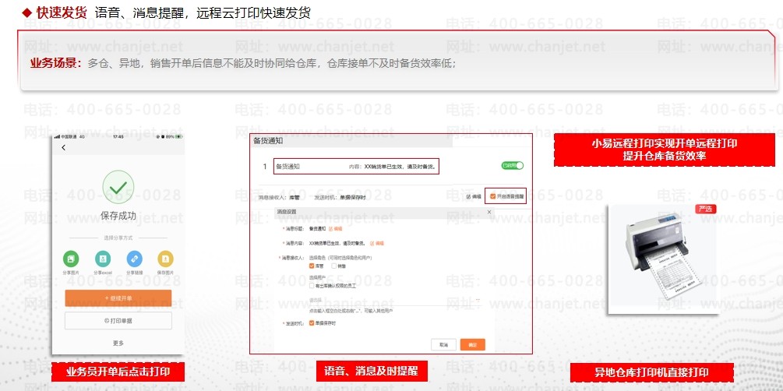The width and height of the screenshot is (783, 391).
Task: Uncheck the 库管 role checkbox
Action: click(x=312, y=266)
